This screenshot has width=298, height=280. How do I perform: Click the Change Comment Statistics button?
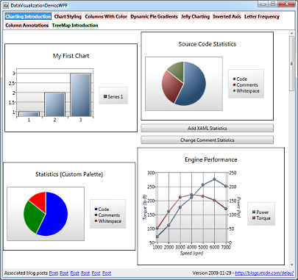(x=207, y=140)
